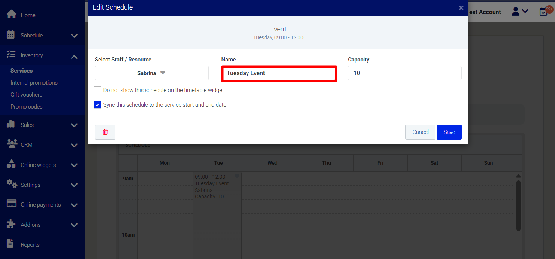Viewport: 555px width, 259px height.
Task: Open the Sabrina staff dropdown
Action: tap(151, 73)
